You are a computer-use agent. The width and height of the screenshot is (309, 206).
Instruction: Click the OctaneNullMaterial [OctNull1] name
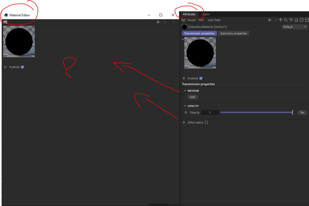point(207,27)
